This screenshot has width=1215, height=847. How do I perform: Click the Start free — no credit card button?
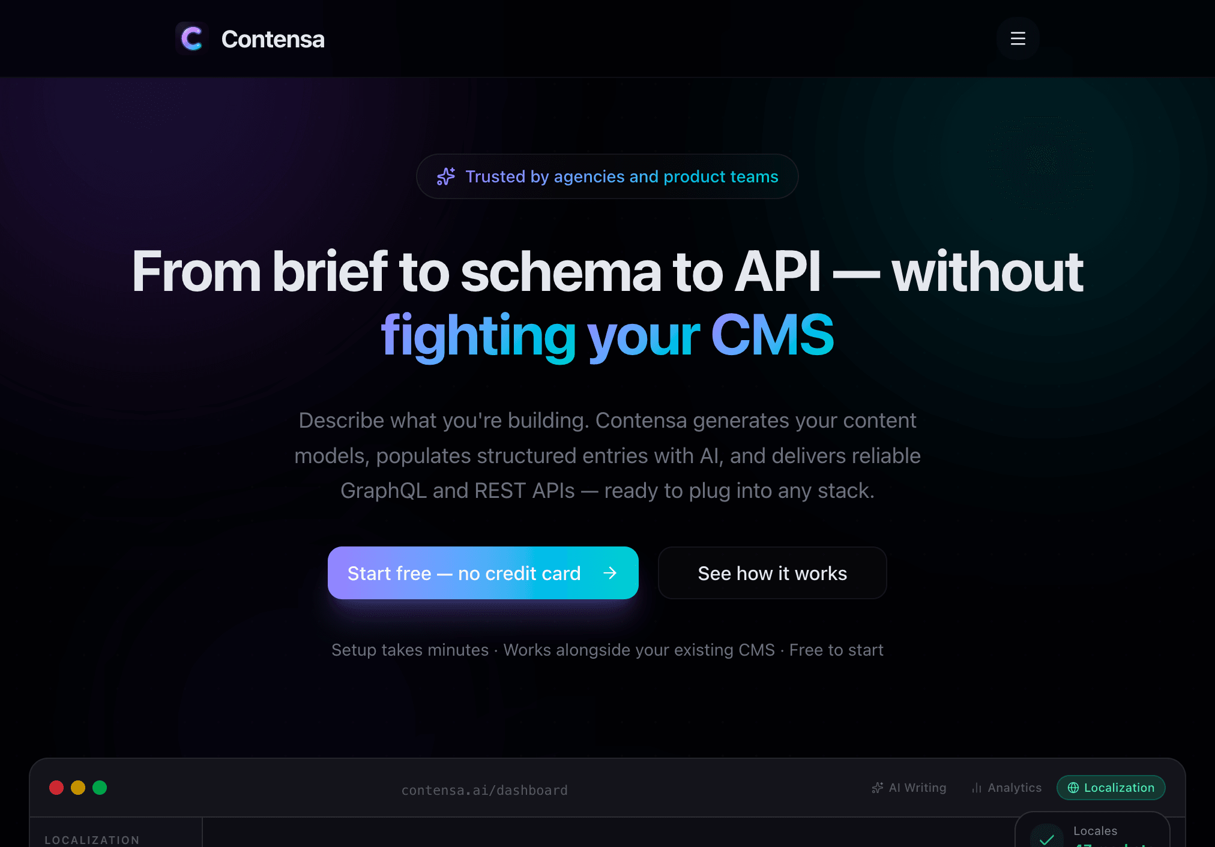pos(483,573)
